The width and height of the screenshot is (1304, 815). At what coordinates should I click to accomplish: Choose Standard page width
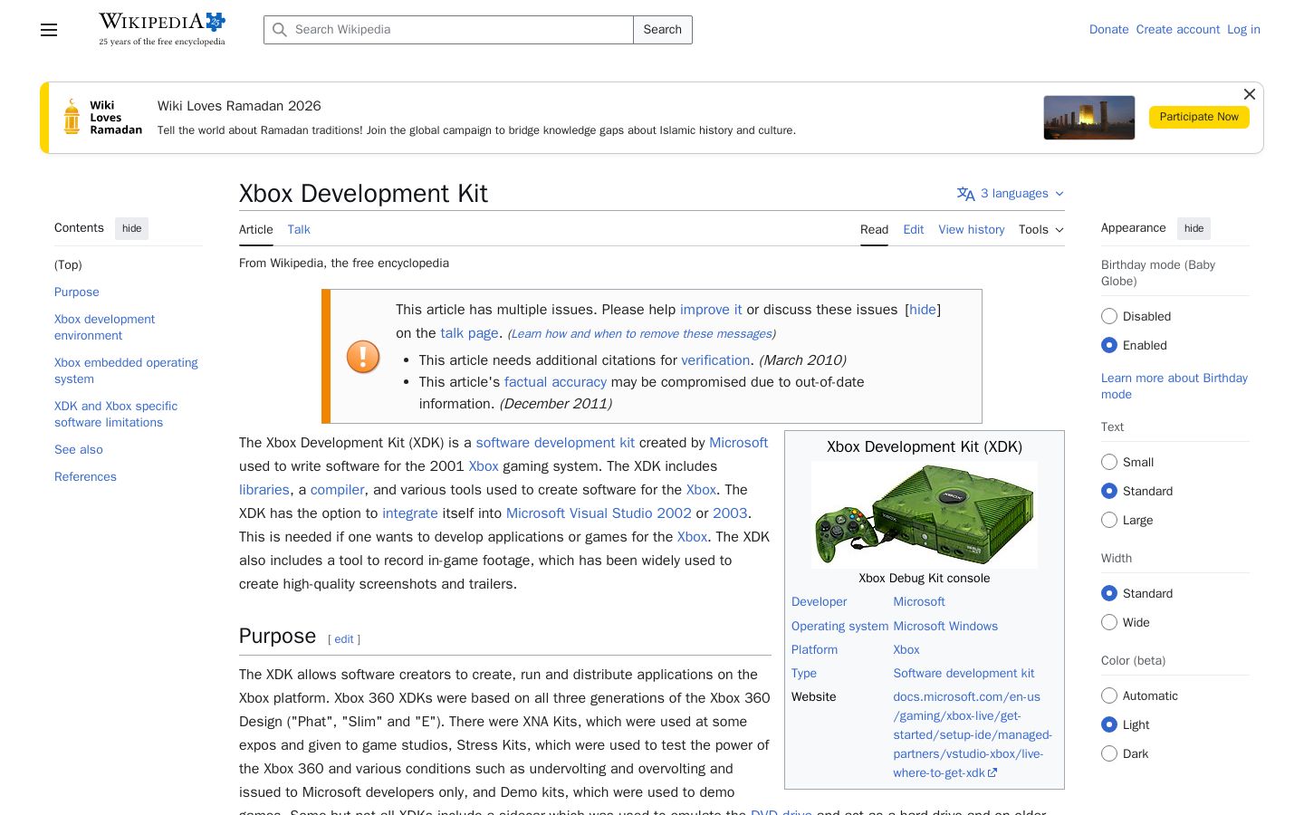(1109, 593)
